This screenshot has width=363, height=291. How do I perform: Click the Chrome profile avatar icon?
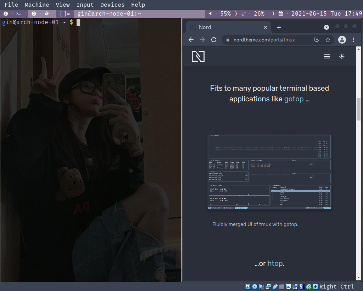tap(342, 40)
